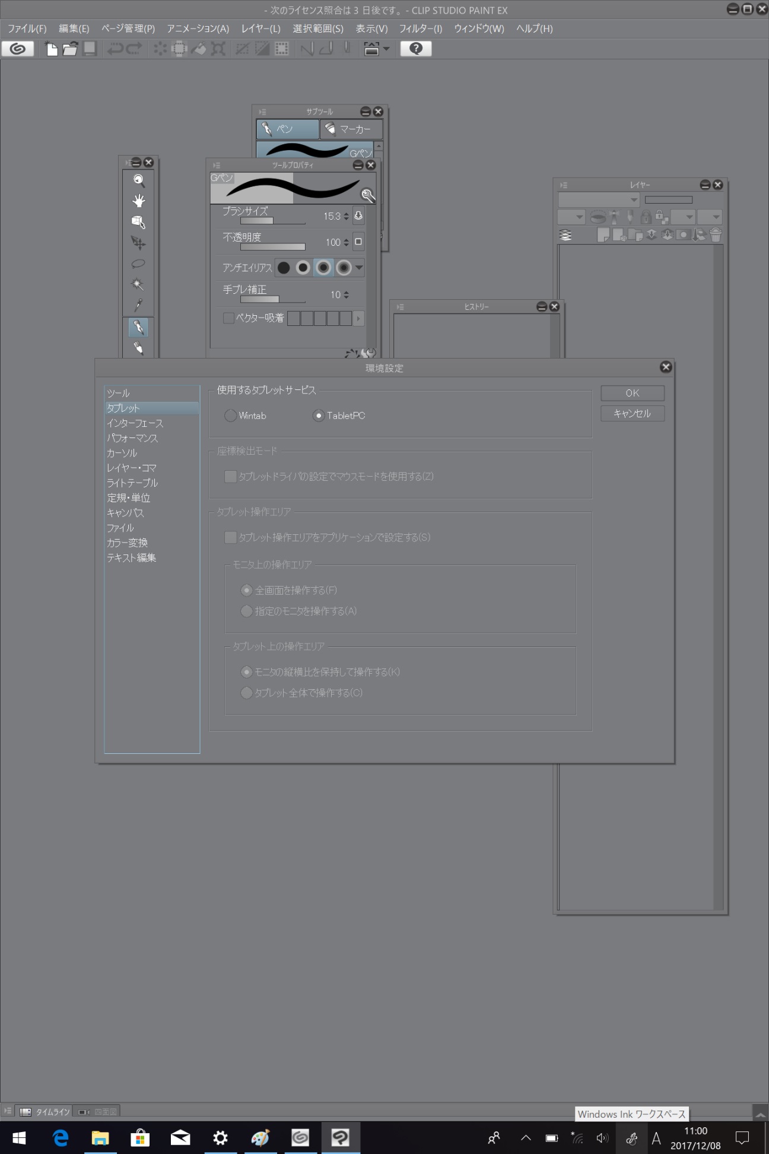
Task: Open CLIP STUDIO launcher from command bar
Action: 18,49
